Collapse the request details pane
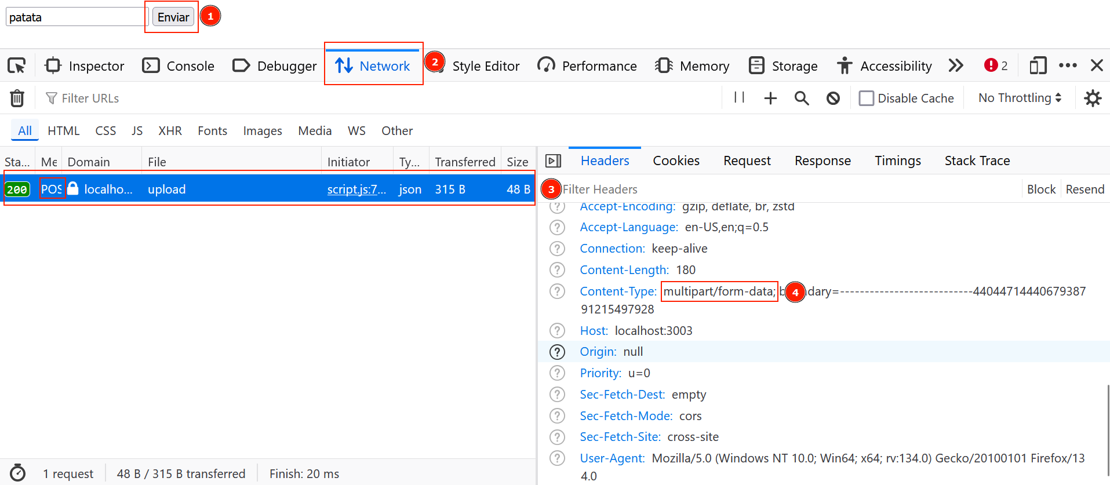This screenshot has height=485, width=1110. click(554, 161)
